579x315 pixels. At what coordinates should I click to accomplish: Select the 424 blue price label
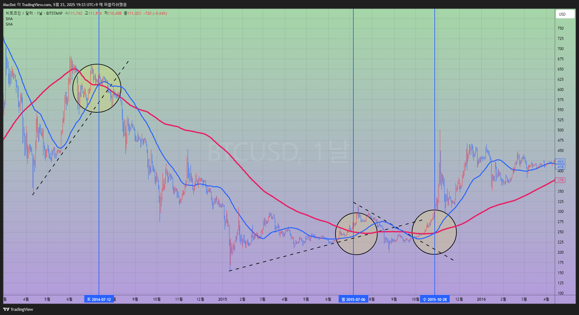click(560, 161)
